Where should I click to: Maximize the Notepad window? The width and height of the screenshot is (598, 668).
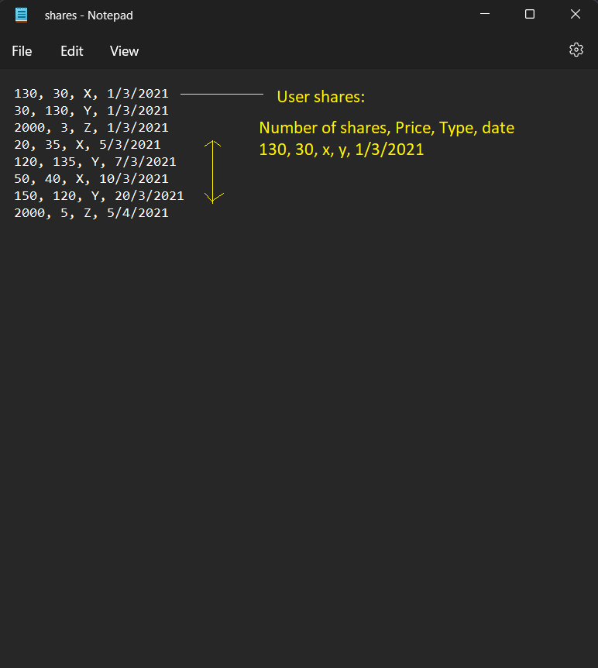click(x=530, y=14)
